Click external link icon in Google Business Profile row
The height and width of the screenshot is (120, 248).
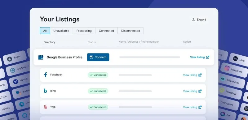208,57
